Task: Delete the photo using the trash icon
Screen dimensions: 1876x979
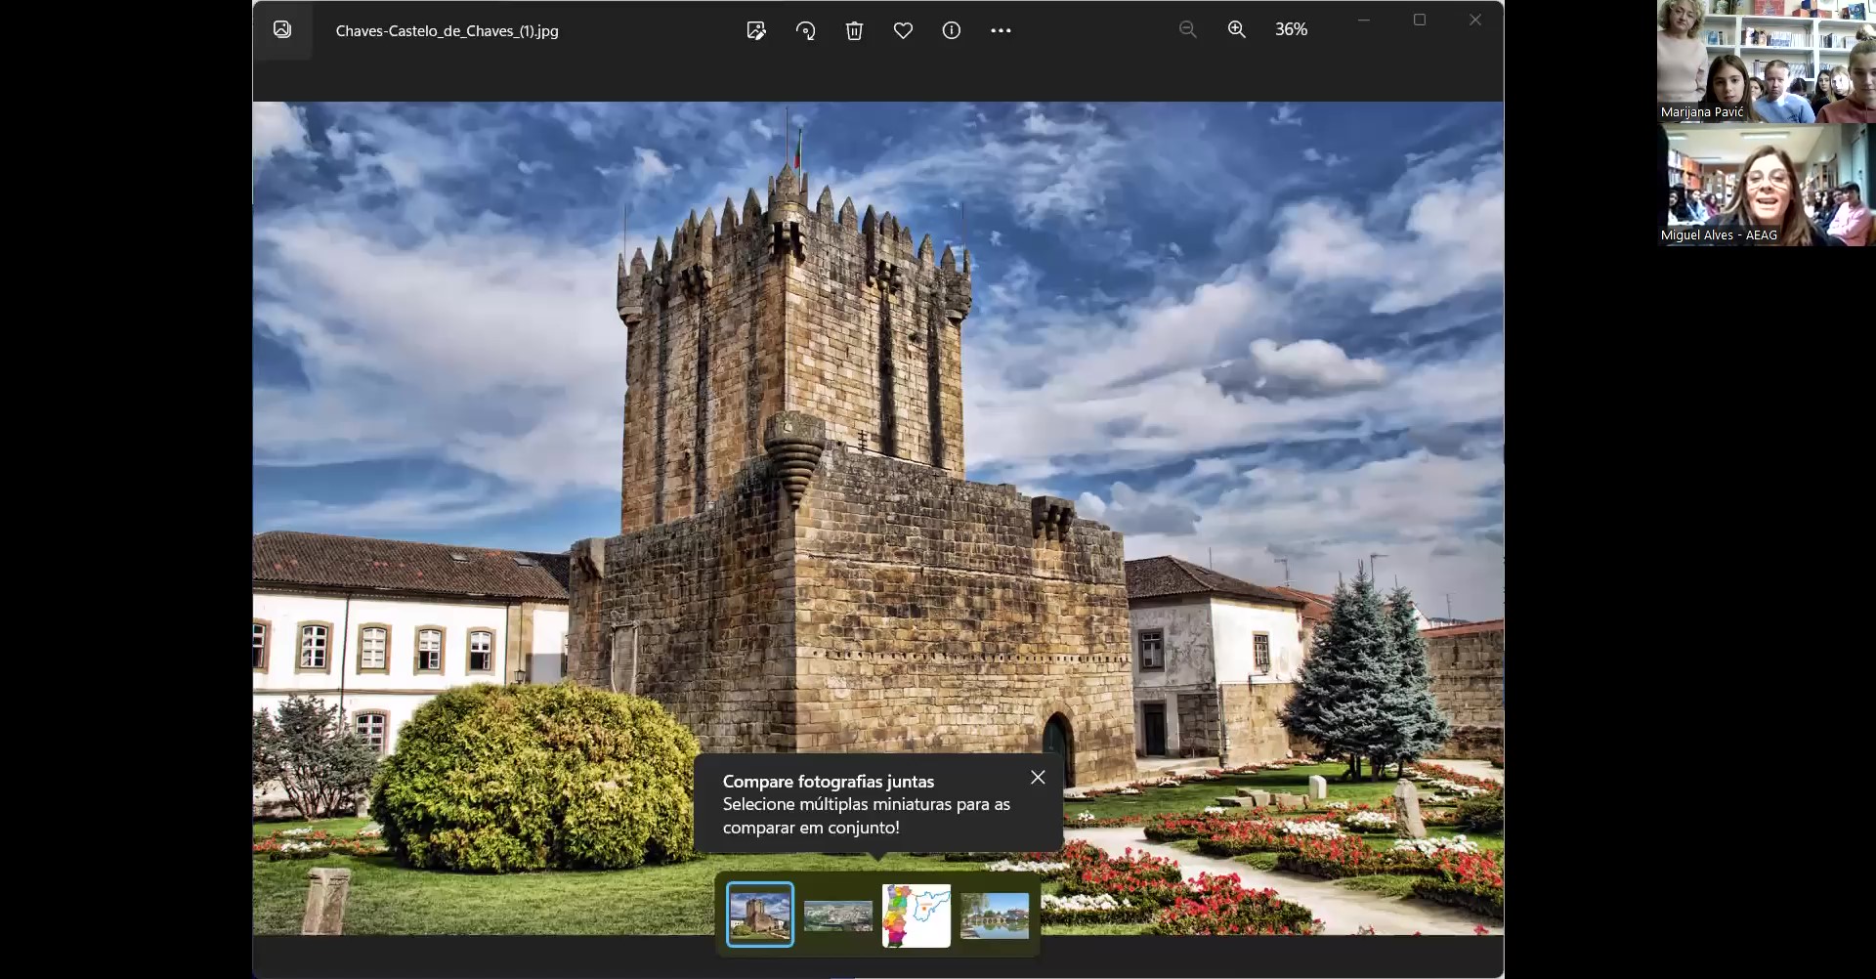Action: [854, 30]
